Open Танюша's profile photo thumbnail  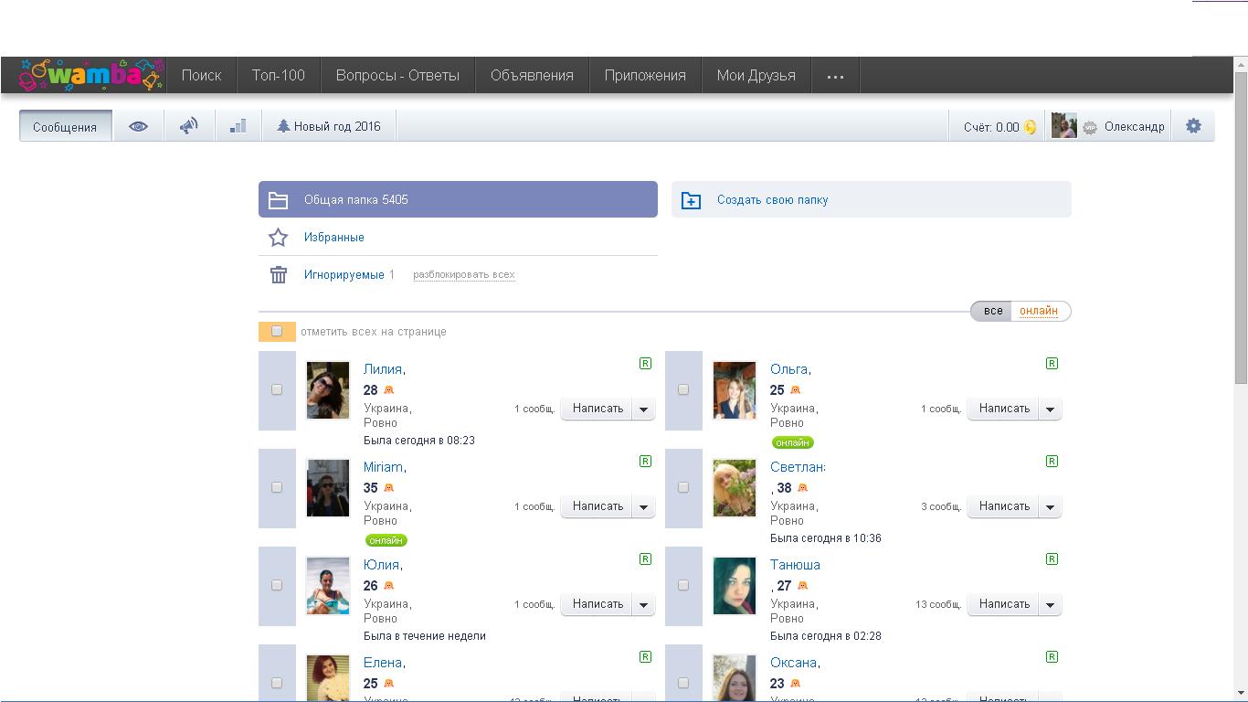(x=735, y=586)
